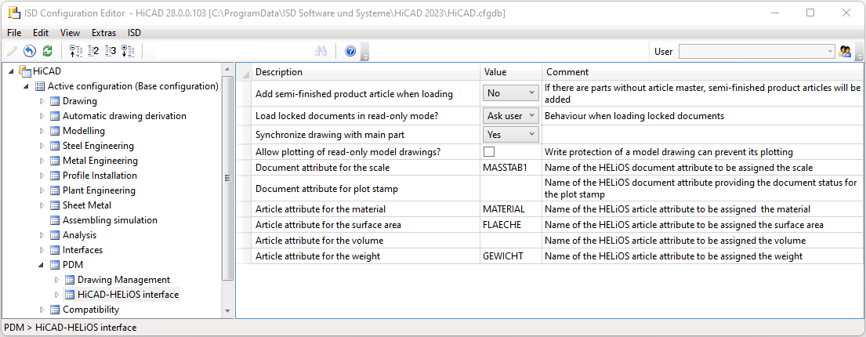Click the blue help question mark icon
Image resolution: width=866 pixels, height=337 pixels.
pos(350,51)
